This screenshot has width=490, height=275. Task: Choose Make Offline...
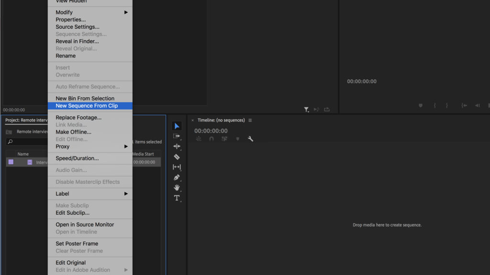90,132
